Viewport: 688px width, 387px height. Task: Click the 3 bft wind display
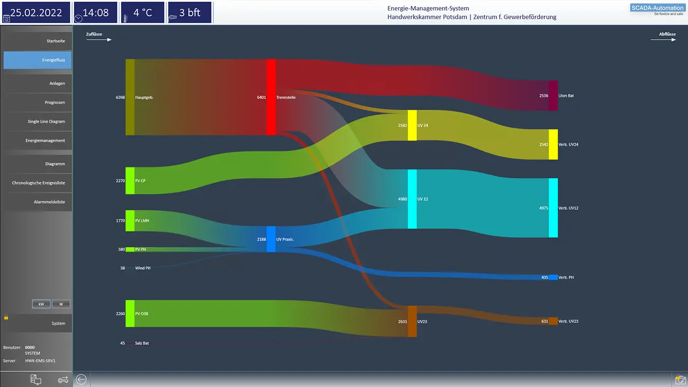190,13
